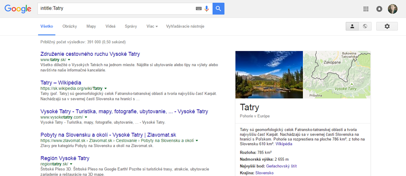Click the blue search magnifier button
The image size is (406, 176).
[218, 8]
